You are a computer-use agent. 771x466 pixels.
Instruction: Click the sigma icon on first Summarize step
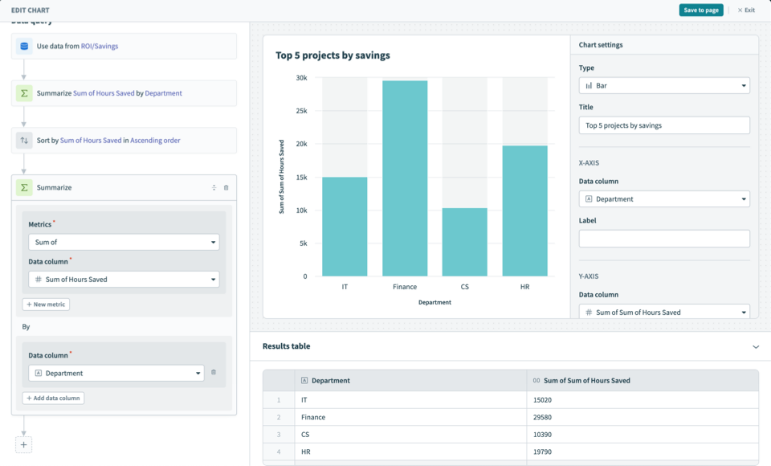pos(24,93)
